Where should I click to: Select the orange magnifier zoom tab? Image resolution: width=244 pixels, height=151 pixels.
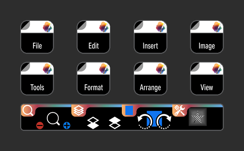[28, 110]
